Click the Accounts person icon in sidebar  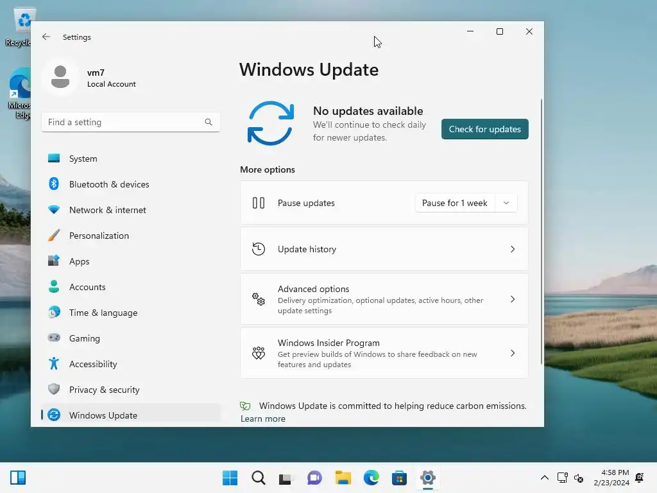[54, 286]
